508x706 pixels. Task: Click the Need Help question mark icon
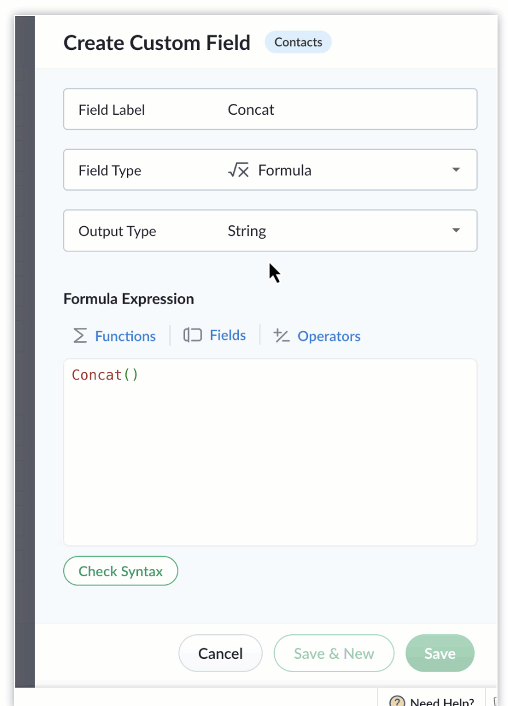pyautogui.click(x=397, y=701)
